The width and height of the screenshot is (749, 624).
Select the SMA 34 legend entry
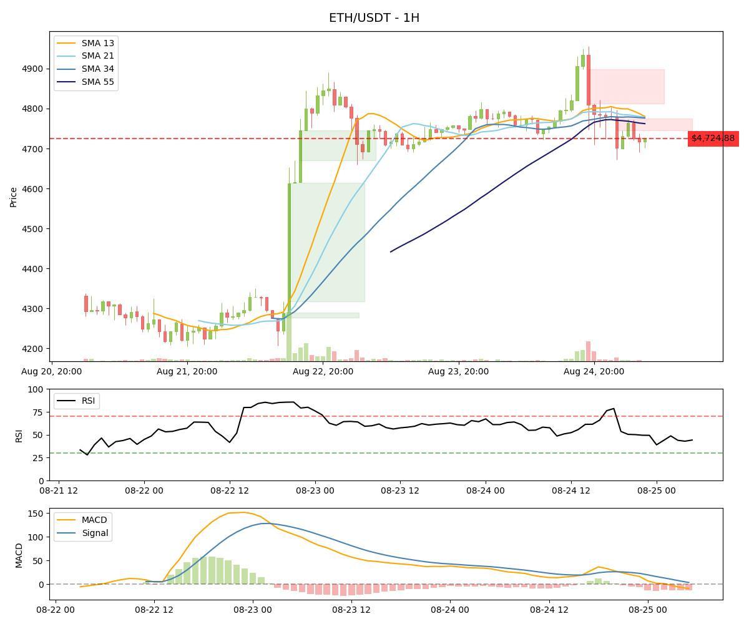[85, 69]
